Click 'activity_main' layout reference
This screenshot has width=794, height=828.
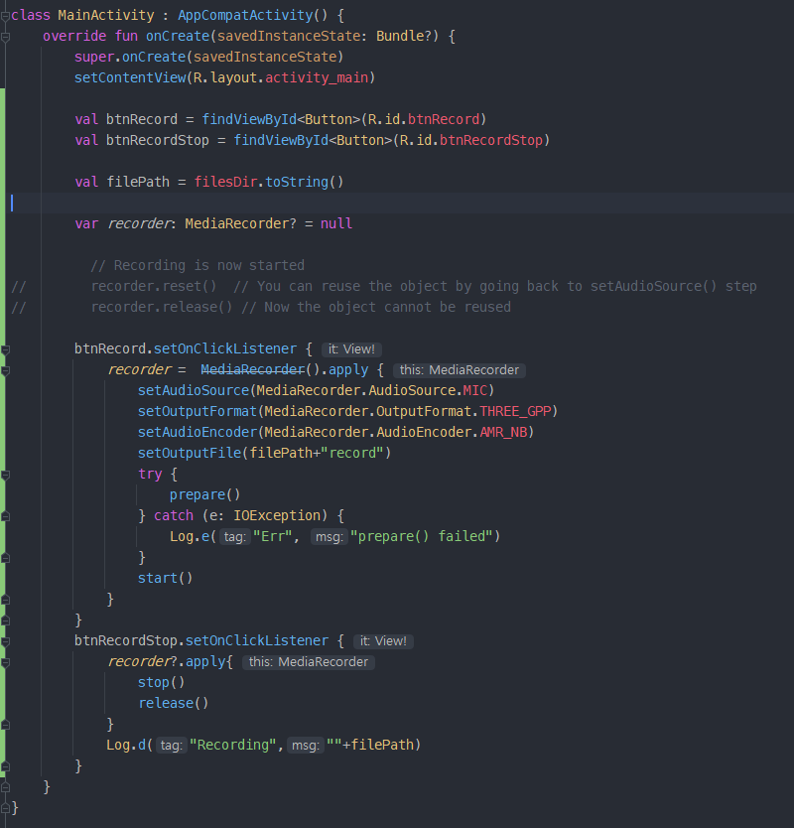[317, 77]
